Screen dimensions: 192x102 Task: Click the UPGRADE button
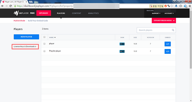point(43,13)
